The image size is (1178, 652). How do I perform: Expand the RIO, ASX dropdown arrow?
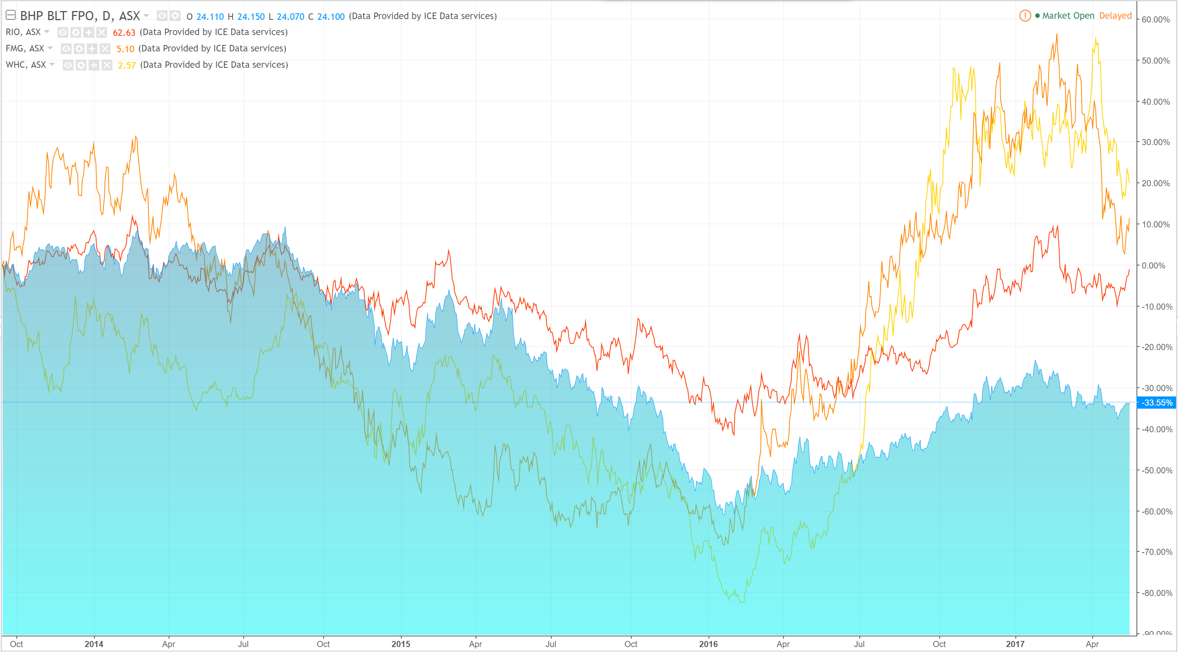click(x=47, y=32)
